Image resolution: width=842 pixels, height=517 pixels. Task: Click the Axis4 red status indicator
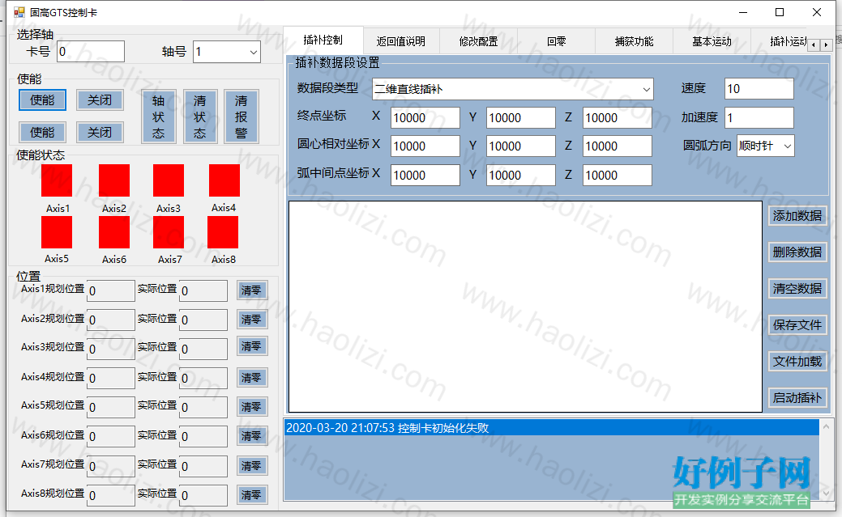(224, 180)
